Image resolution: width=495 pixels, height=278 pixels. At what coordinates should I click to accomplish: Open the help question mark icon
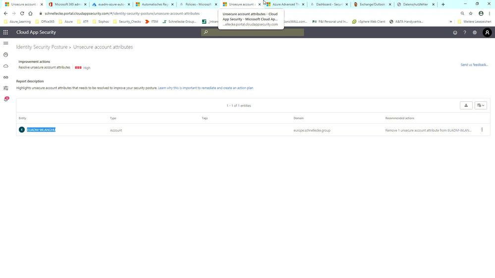465,33
